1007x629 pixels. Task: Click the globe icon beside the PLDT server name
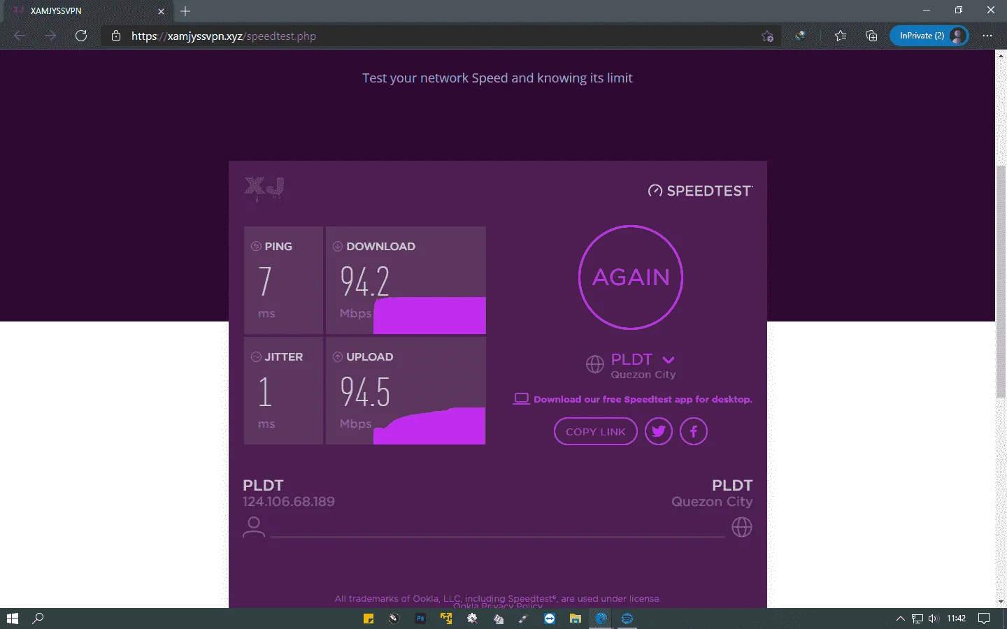(x=595, y=364)
